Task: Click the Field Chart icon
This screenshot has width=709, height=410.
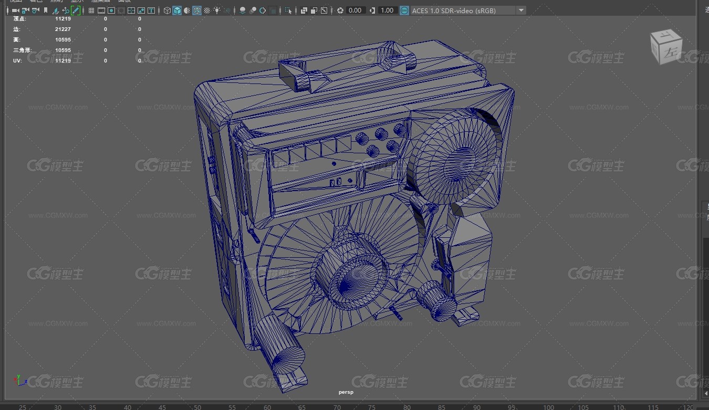Action: 131,10
